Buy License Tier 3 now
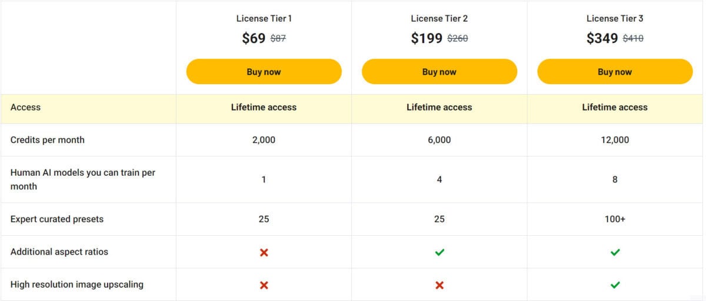The height and width of the screenshot is (301, 706). (x=615, y=72)
